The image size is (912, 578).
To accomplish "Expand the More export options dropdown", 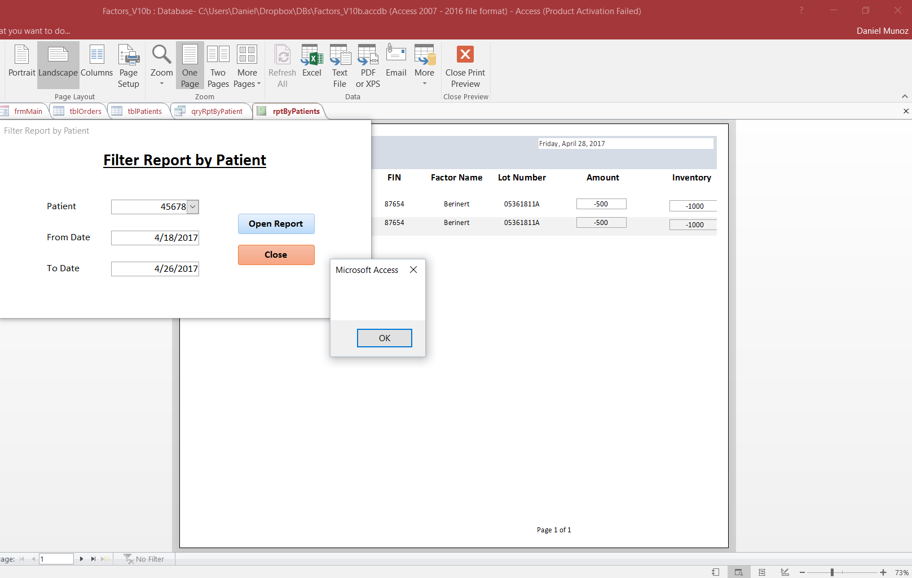I will (x=424, y=67).
